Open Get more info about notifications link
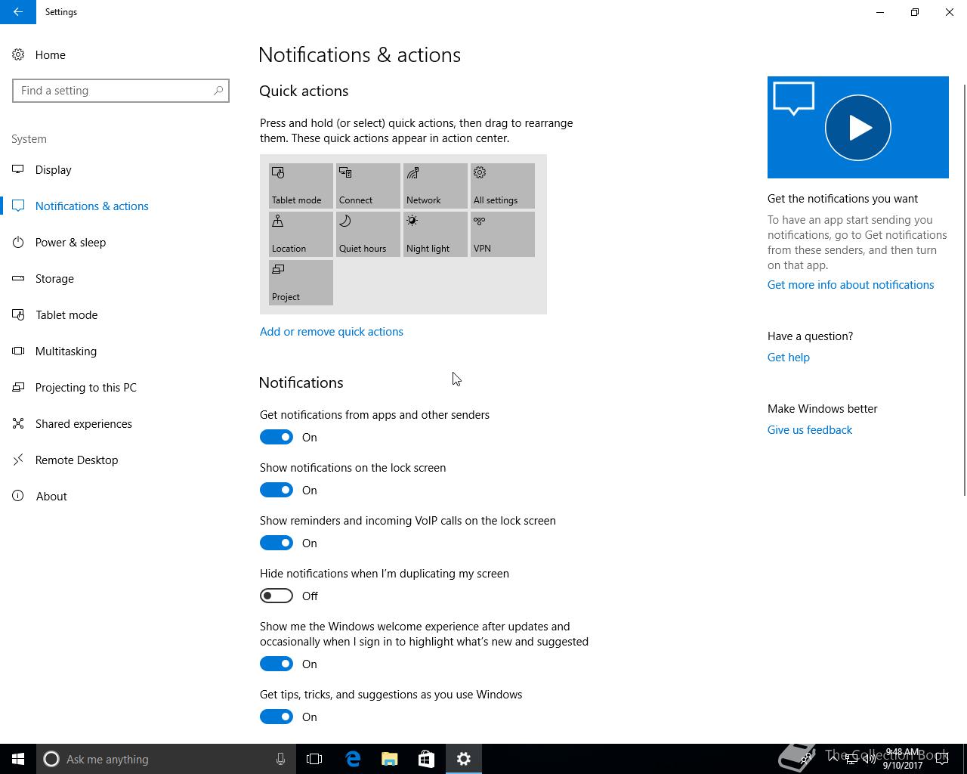Image resolution: width=967 pixels, height=774 pixels. pos(851,284)
